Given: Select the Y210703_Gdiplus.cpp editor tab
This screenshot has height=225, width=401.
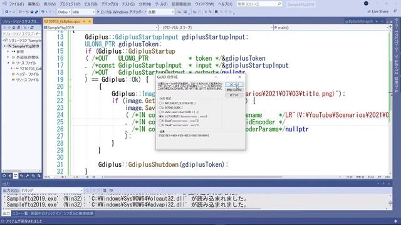Looking at the screenshot, I should click(x=62, y=21).
